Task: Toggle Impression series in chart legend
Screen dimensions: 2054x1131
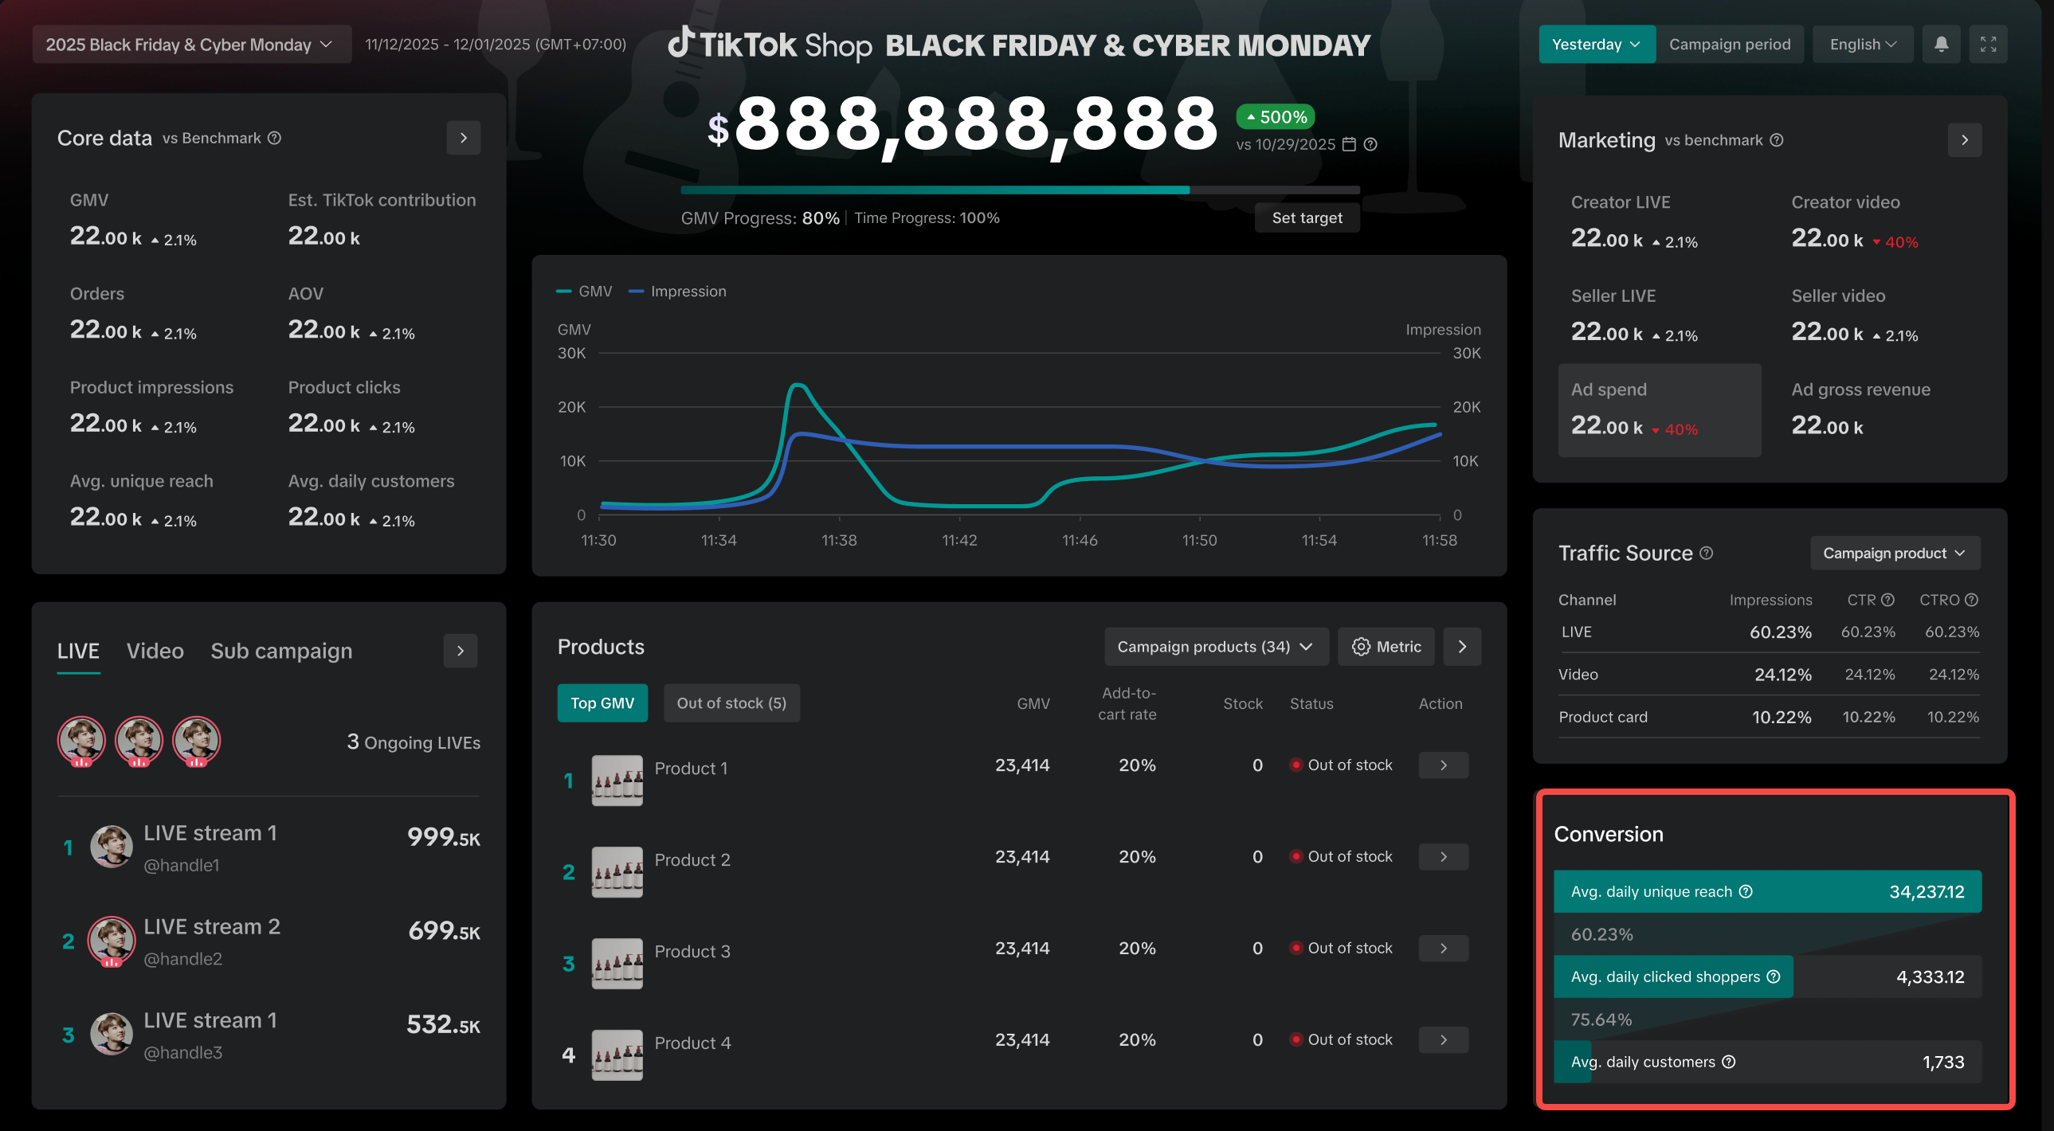Action: [679, 292]
